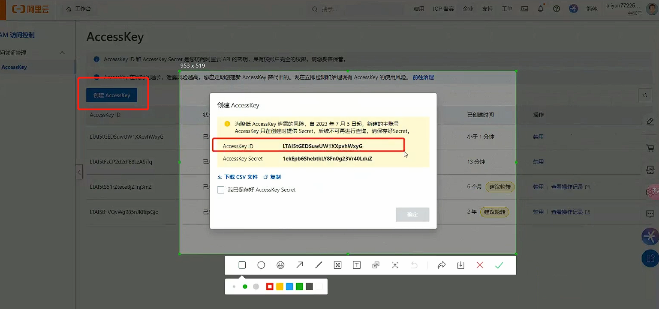The height and width of the screenshot is (309, 659).
Task: Open the help question-mark icon
Action: click(x=557, y=9)
